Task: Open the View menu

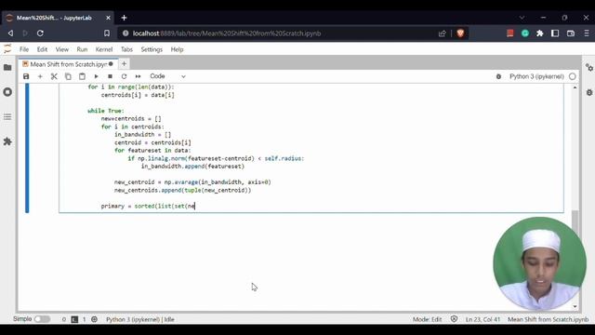Action: (62, 49)
